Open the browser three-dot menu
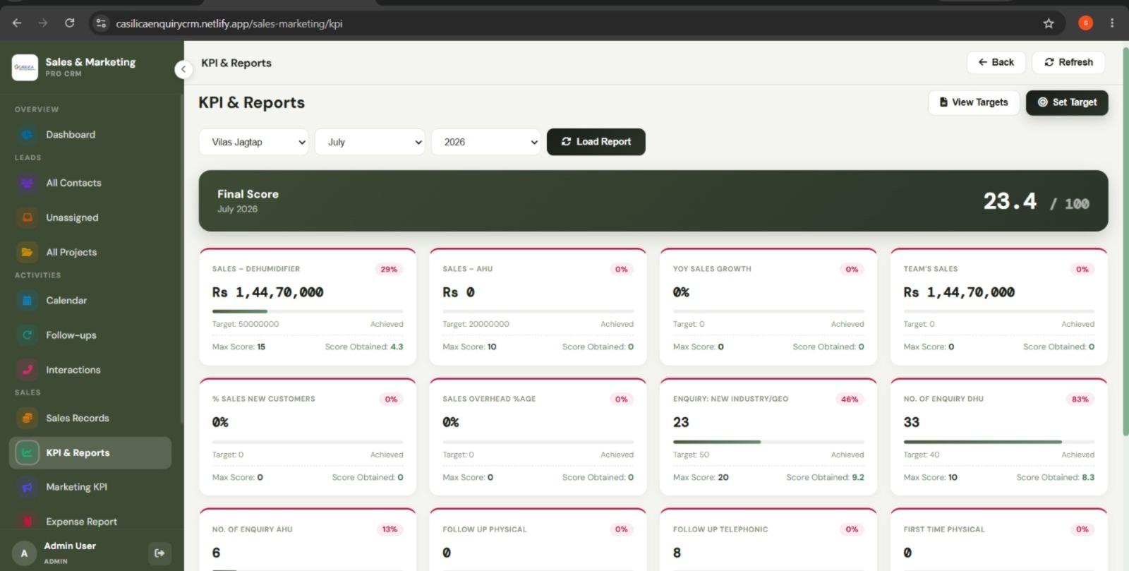Screen dimensions: 1129x571 point(1112,23)
